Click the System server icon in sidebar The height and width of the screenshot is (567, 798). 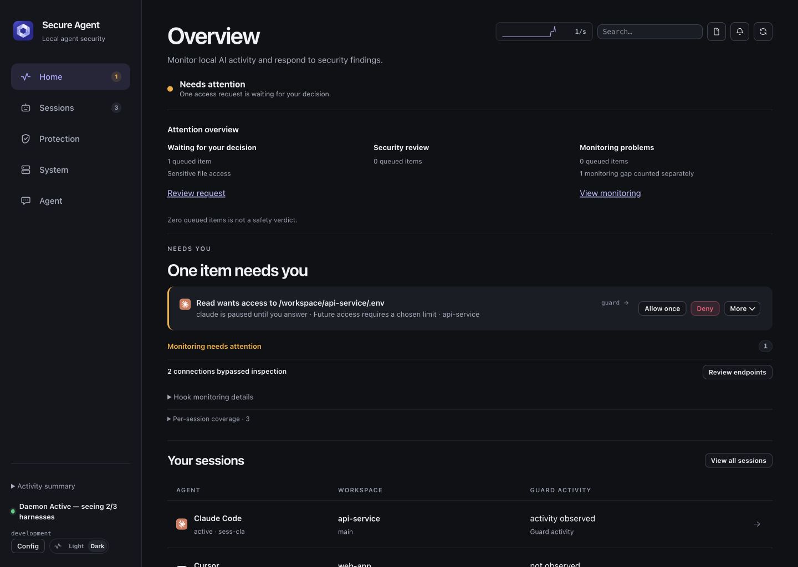25,170
